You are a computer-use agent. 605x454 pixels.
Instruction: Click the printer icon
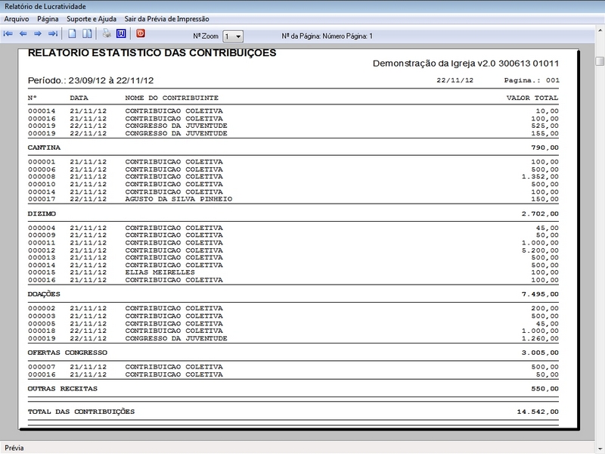107,33
